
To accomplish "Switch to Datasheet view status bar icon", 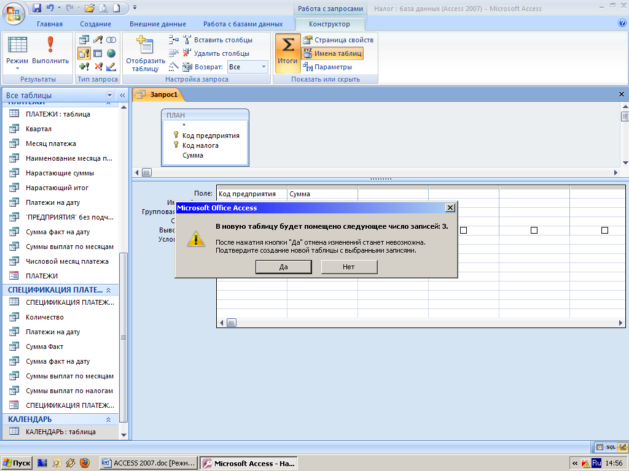I will pos(600,447).
